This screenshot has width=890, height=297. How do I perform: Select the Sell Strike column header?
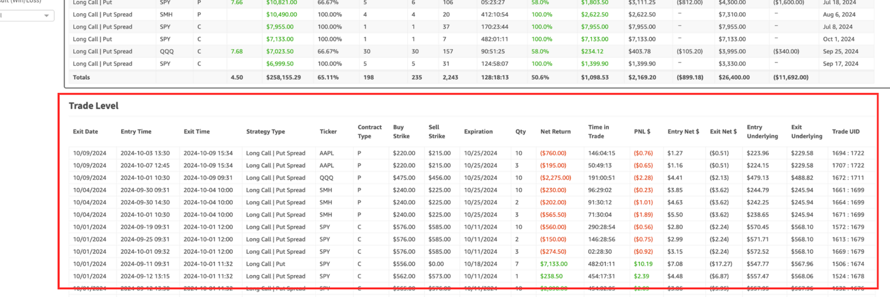coord(437,132)
